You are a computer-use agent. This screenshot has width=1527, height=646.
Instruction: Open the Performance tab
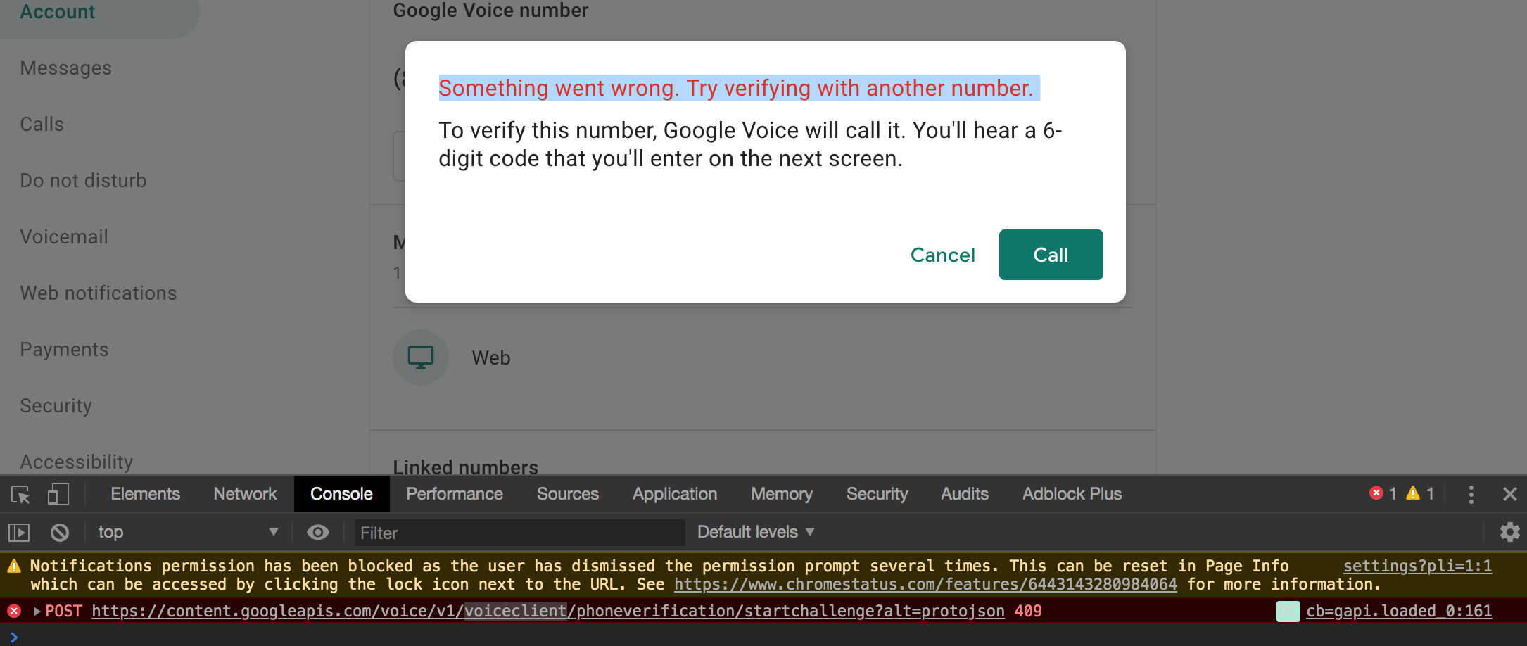tap(454, 494)
